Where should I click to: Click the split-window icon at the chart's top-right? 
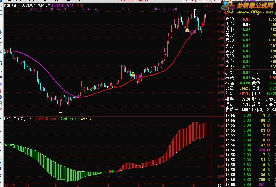pos(209,6)
